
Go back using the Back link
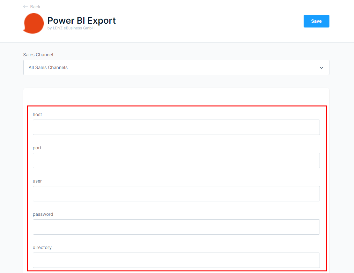pyautogui.click(x=35, y=7)
